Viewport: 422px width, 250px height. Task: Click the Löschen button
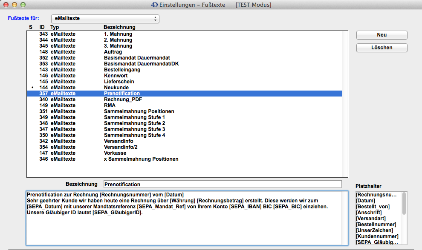[382, 48]
